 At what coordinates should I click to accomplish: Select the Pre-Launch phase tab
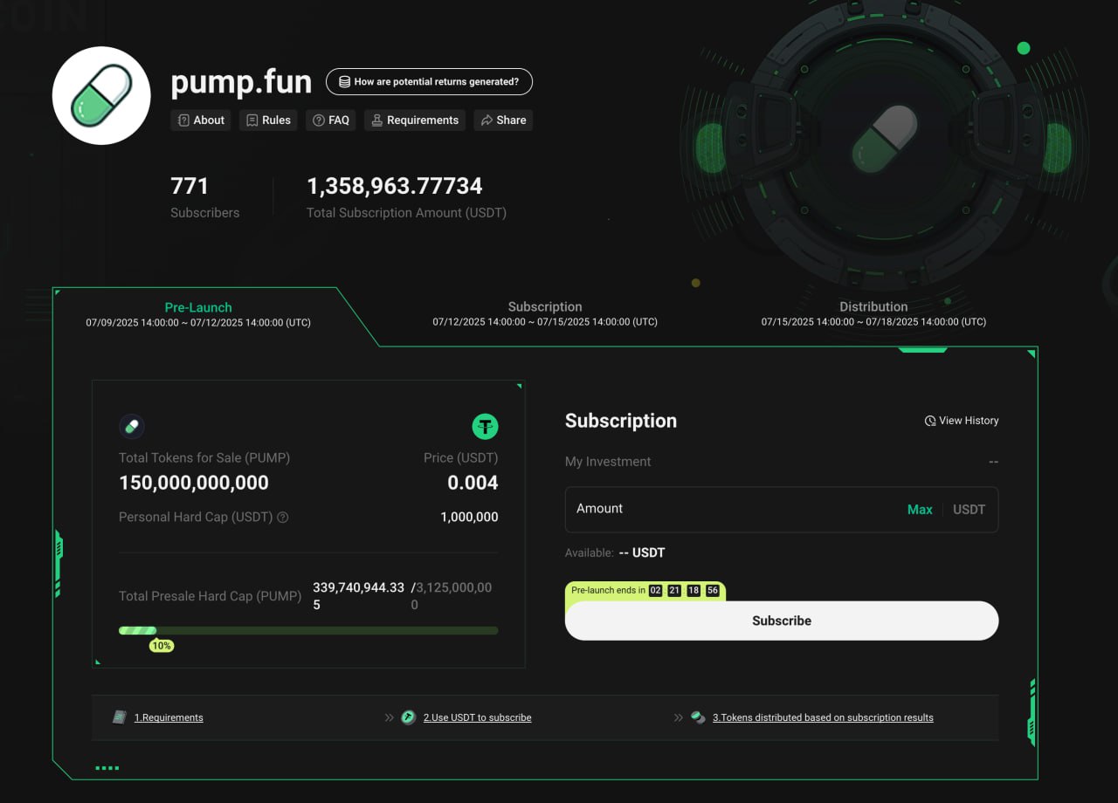point(198,314)
